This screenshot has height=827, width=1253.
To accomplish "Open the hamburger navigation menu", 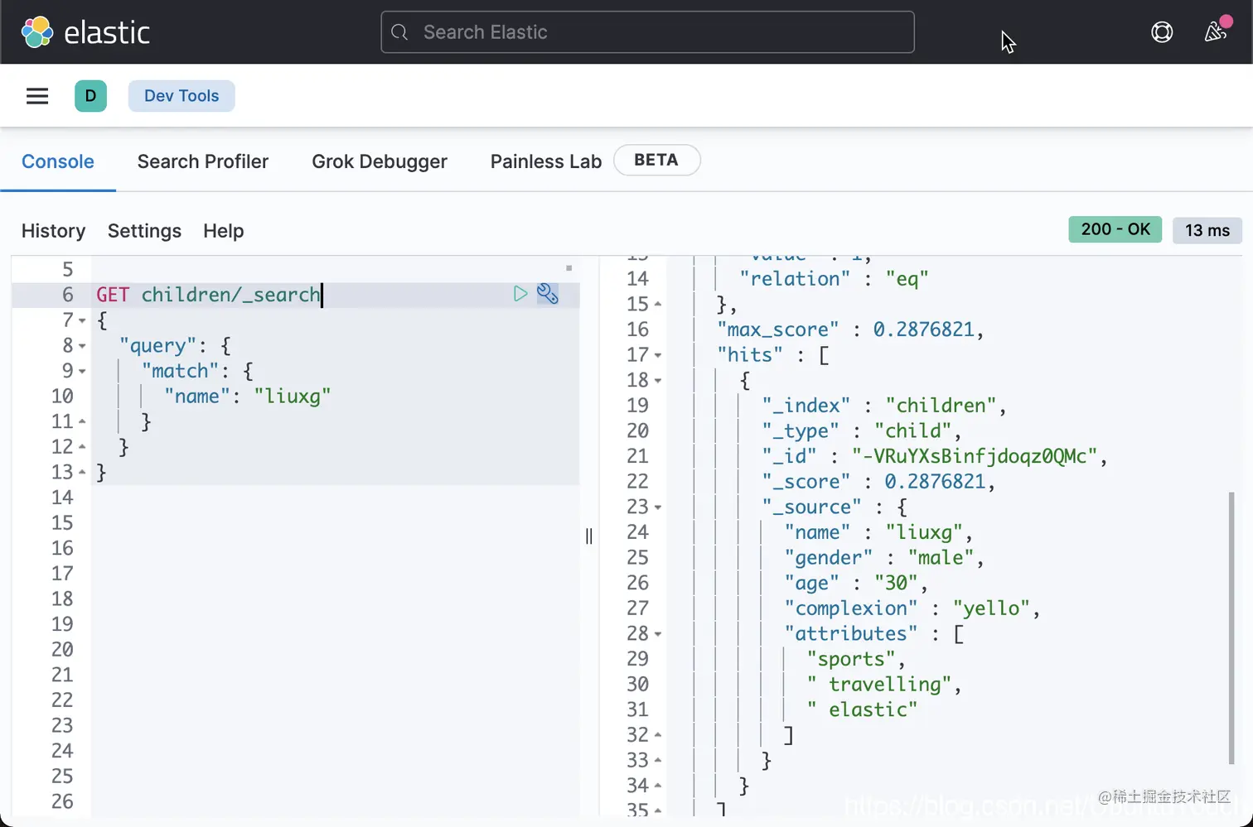I will (x=37, y=96).
